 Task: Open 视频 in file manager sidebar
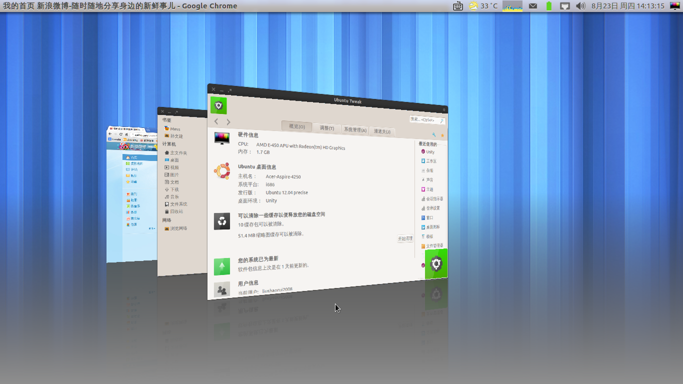[x=171, y=167]
